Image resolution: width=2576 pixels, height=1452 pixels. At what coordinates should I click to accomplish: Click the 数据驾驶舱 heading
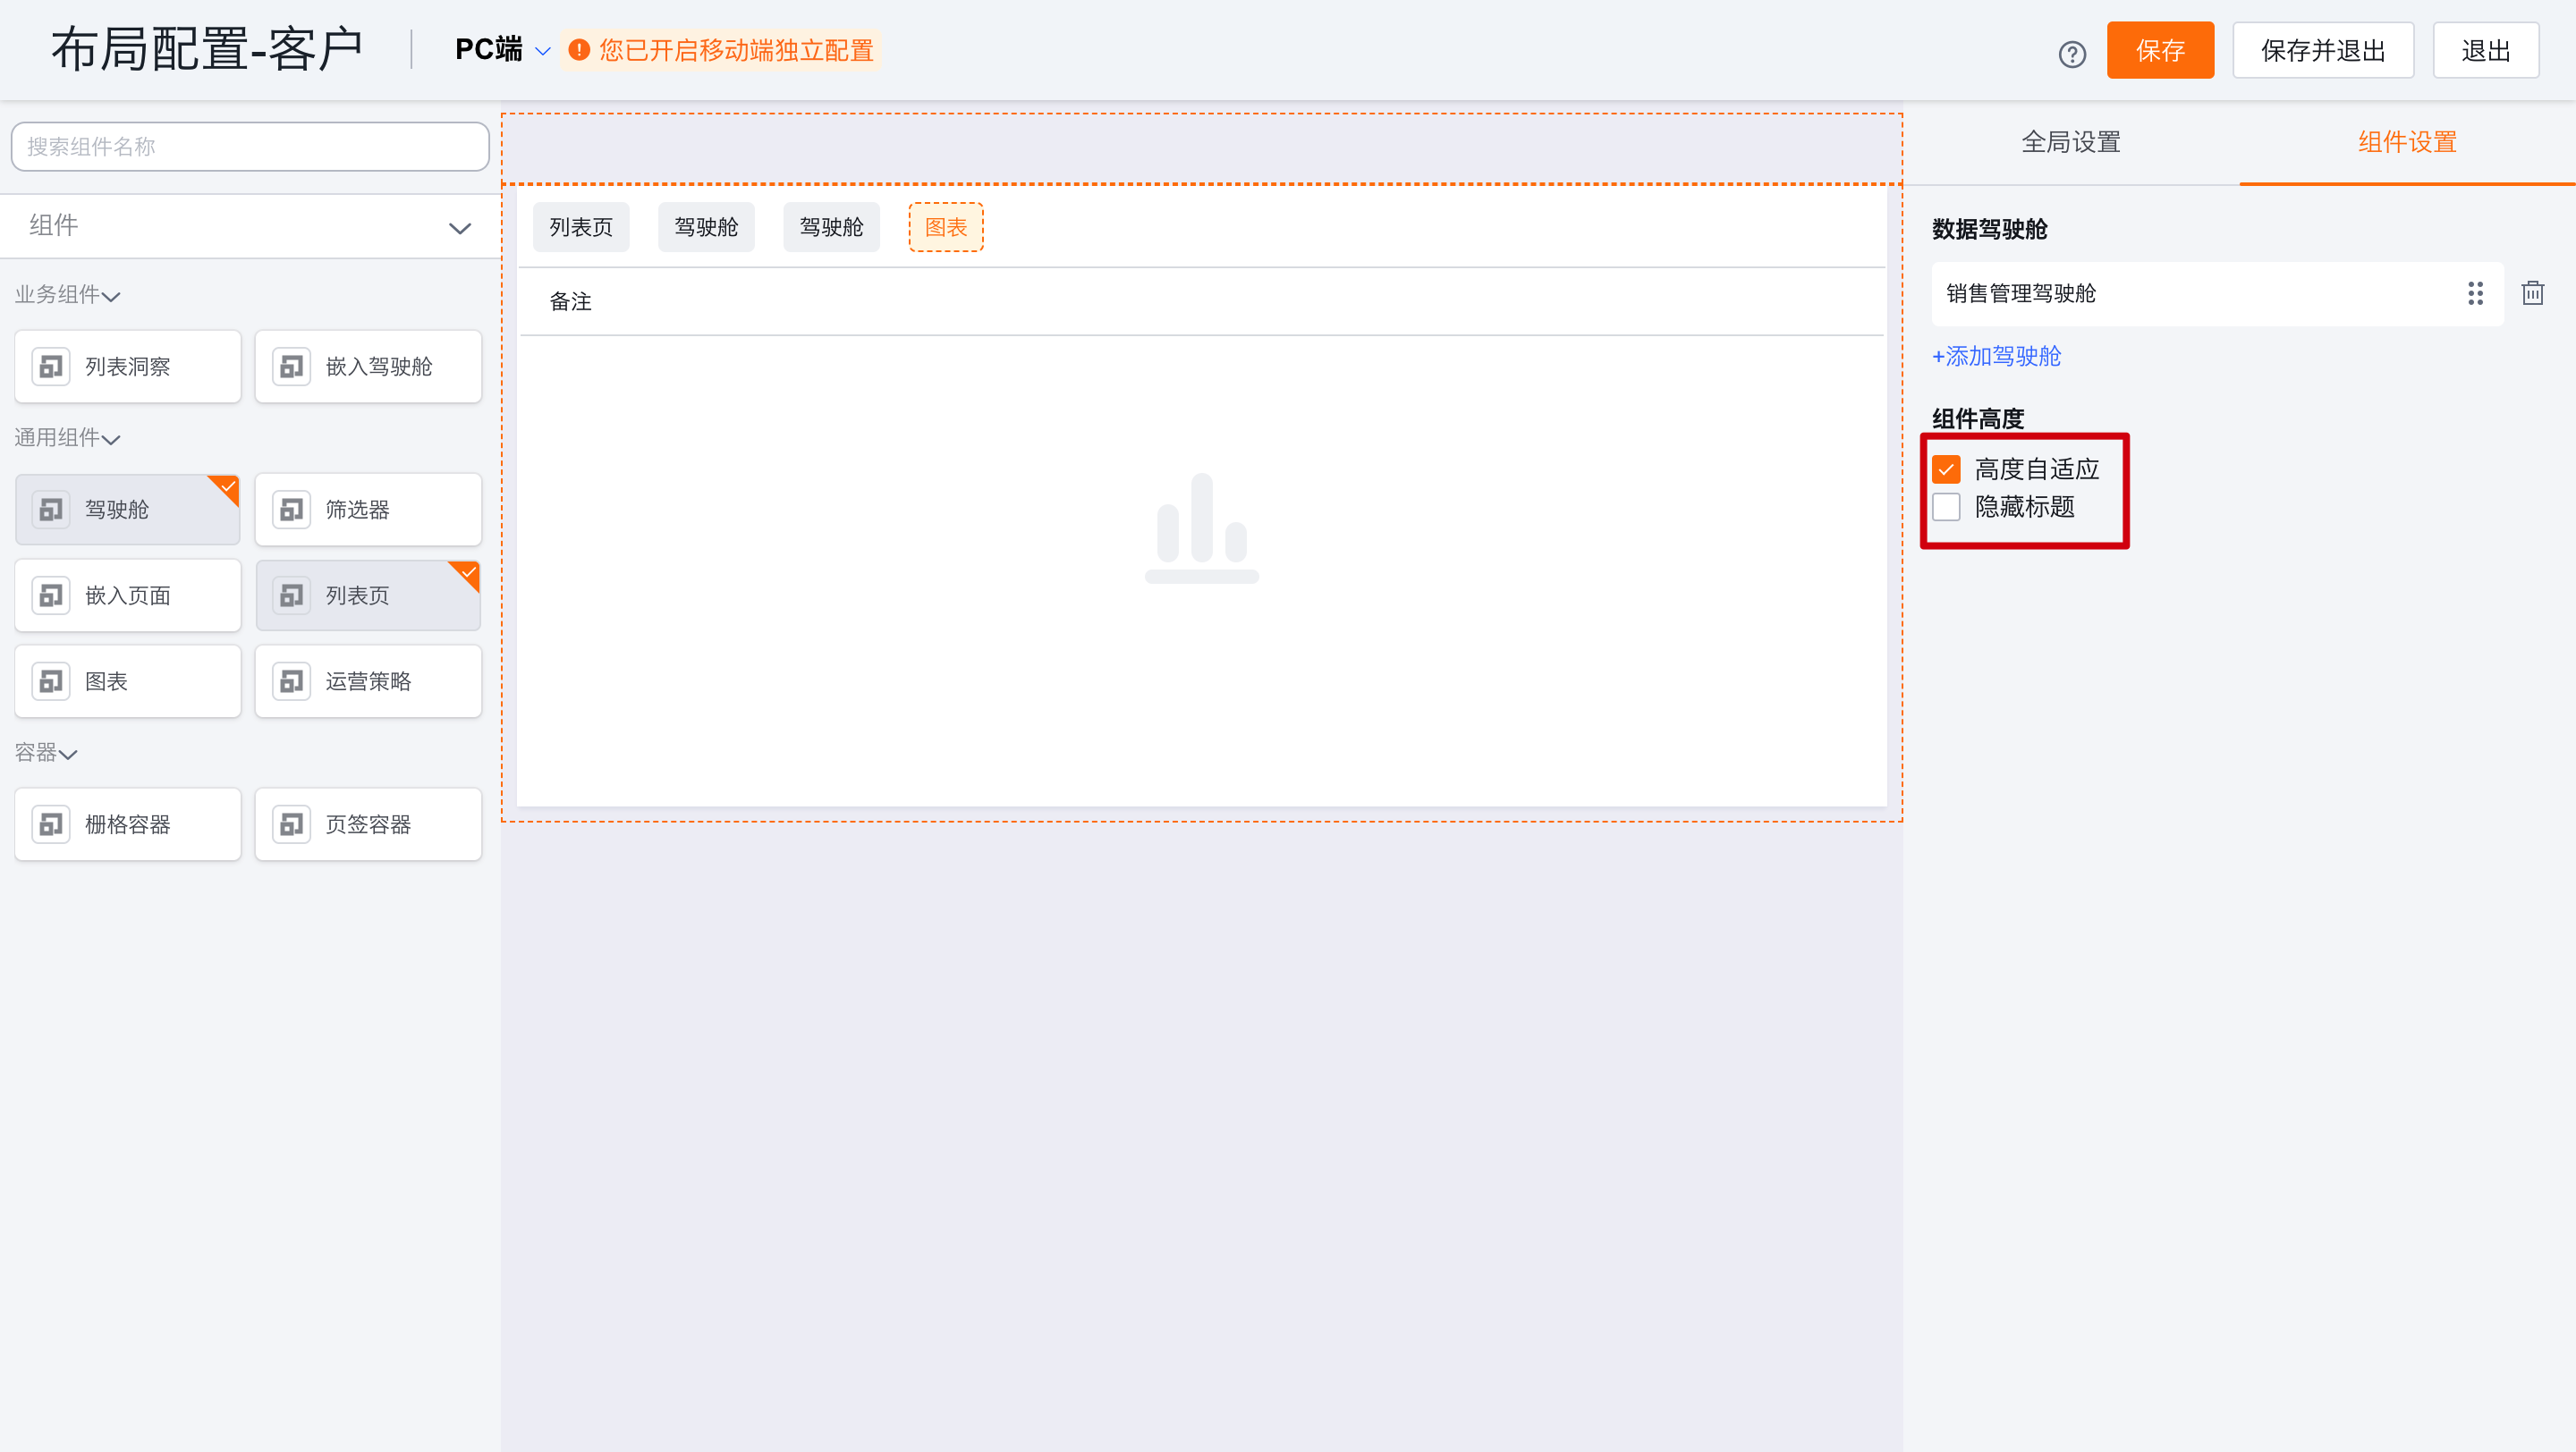[x=1989, y=230]
